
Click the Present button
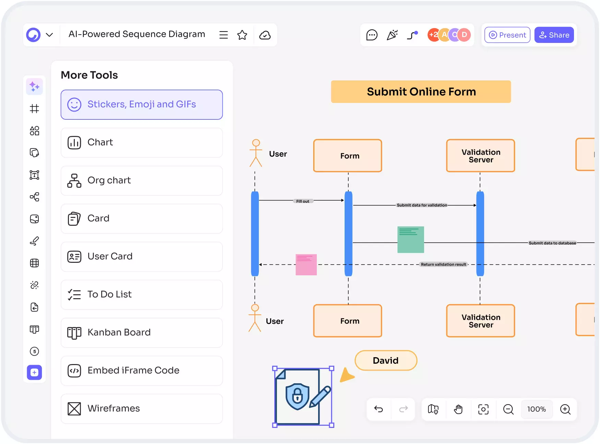tap(507, 35)
